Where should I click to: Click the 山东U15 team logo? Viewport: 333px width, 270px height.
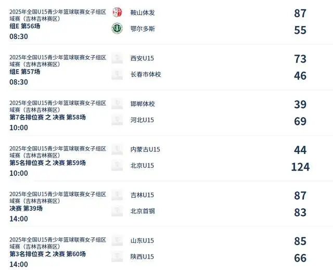point(117,240)
